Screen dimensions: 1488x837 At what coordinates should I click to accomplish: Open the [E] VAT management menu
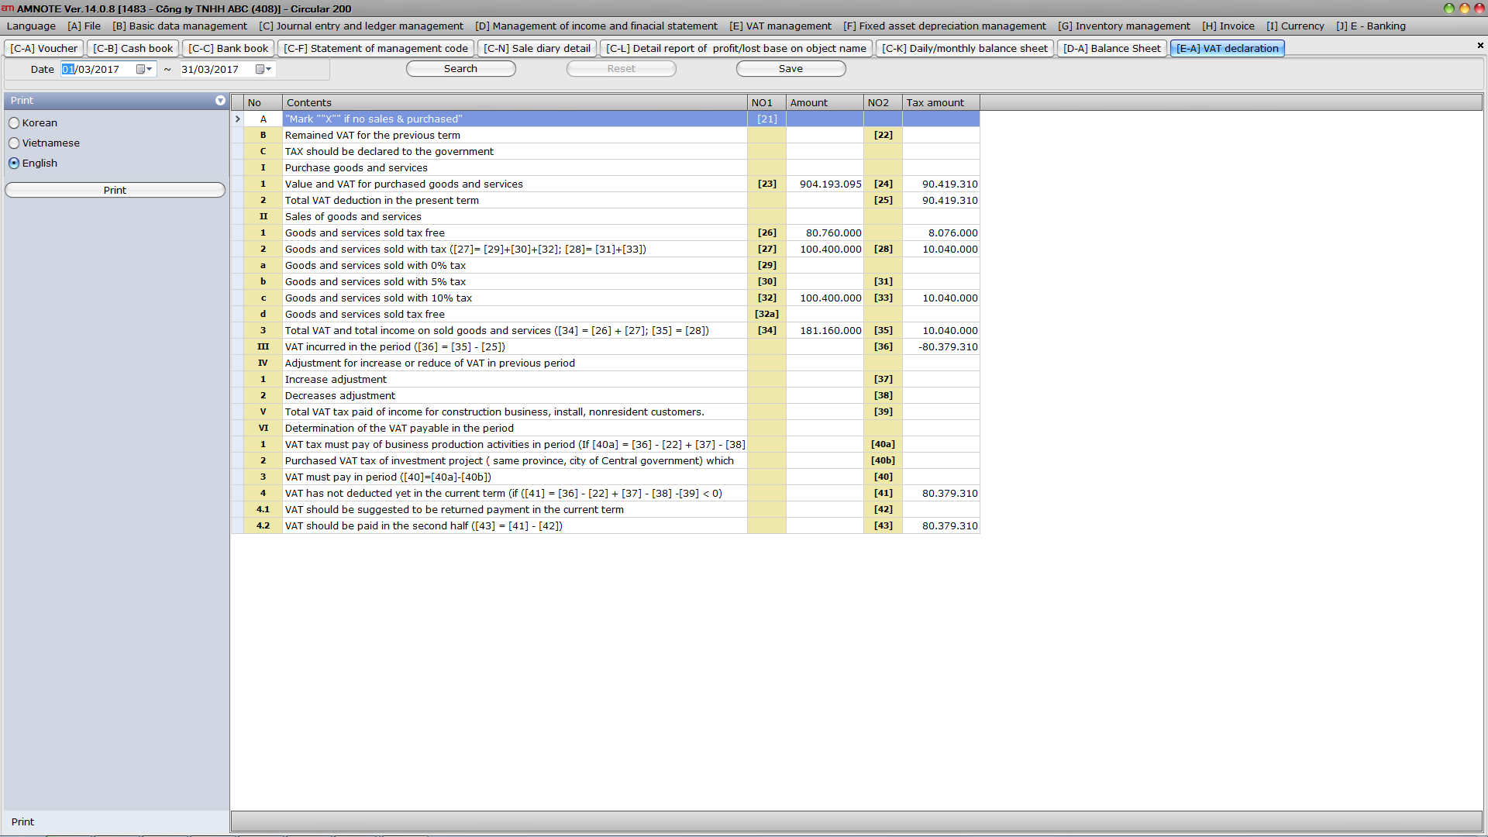pyautogui.click(x=780, y=26)
